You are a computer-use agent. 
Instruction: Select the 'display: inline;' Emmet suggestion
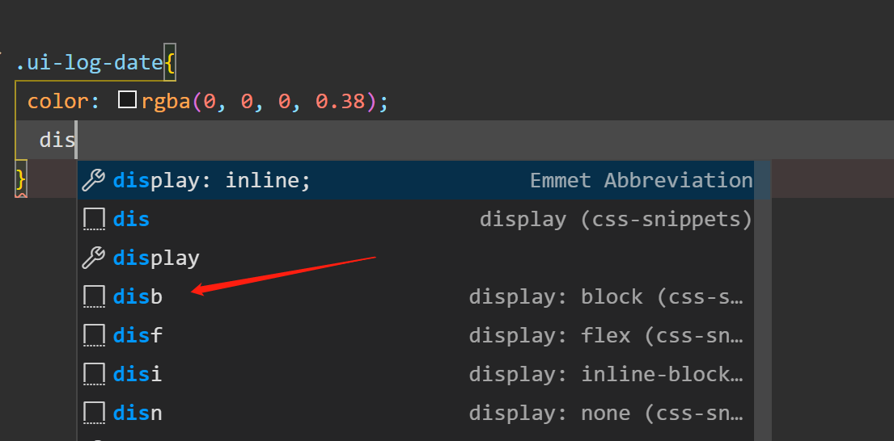click(x=416, y=180)
